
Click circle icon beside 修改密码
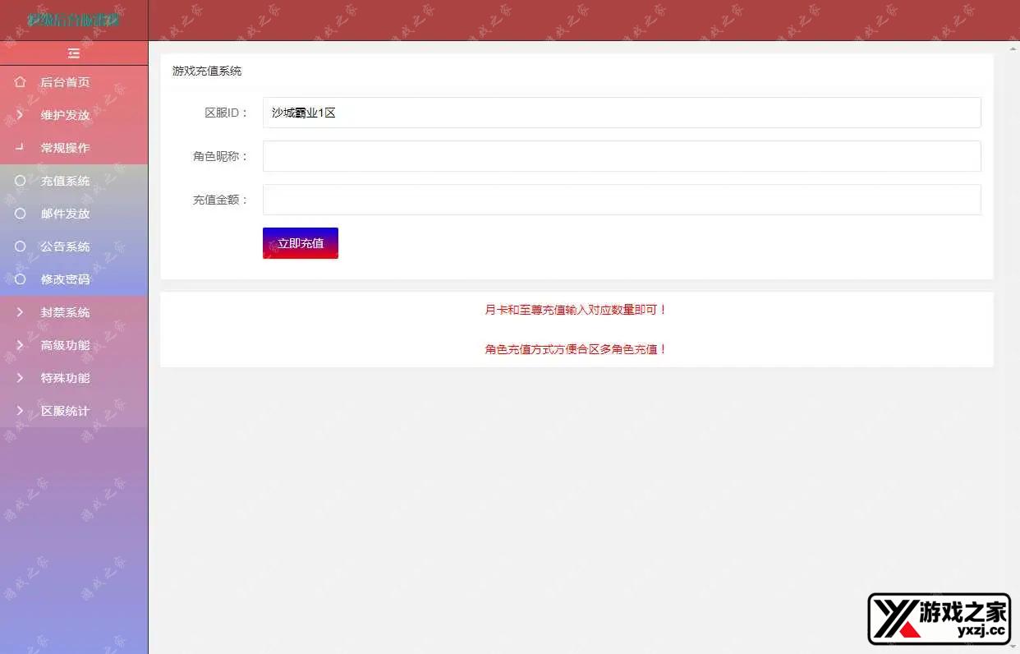click(21, 279)
